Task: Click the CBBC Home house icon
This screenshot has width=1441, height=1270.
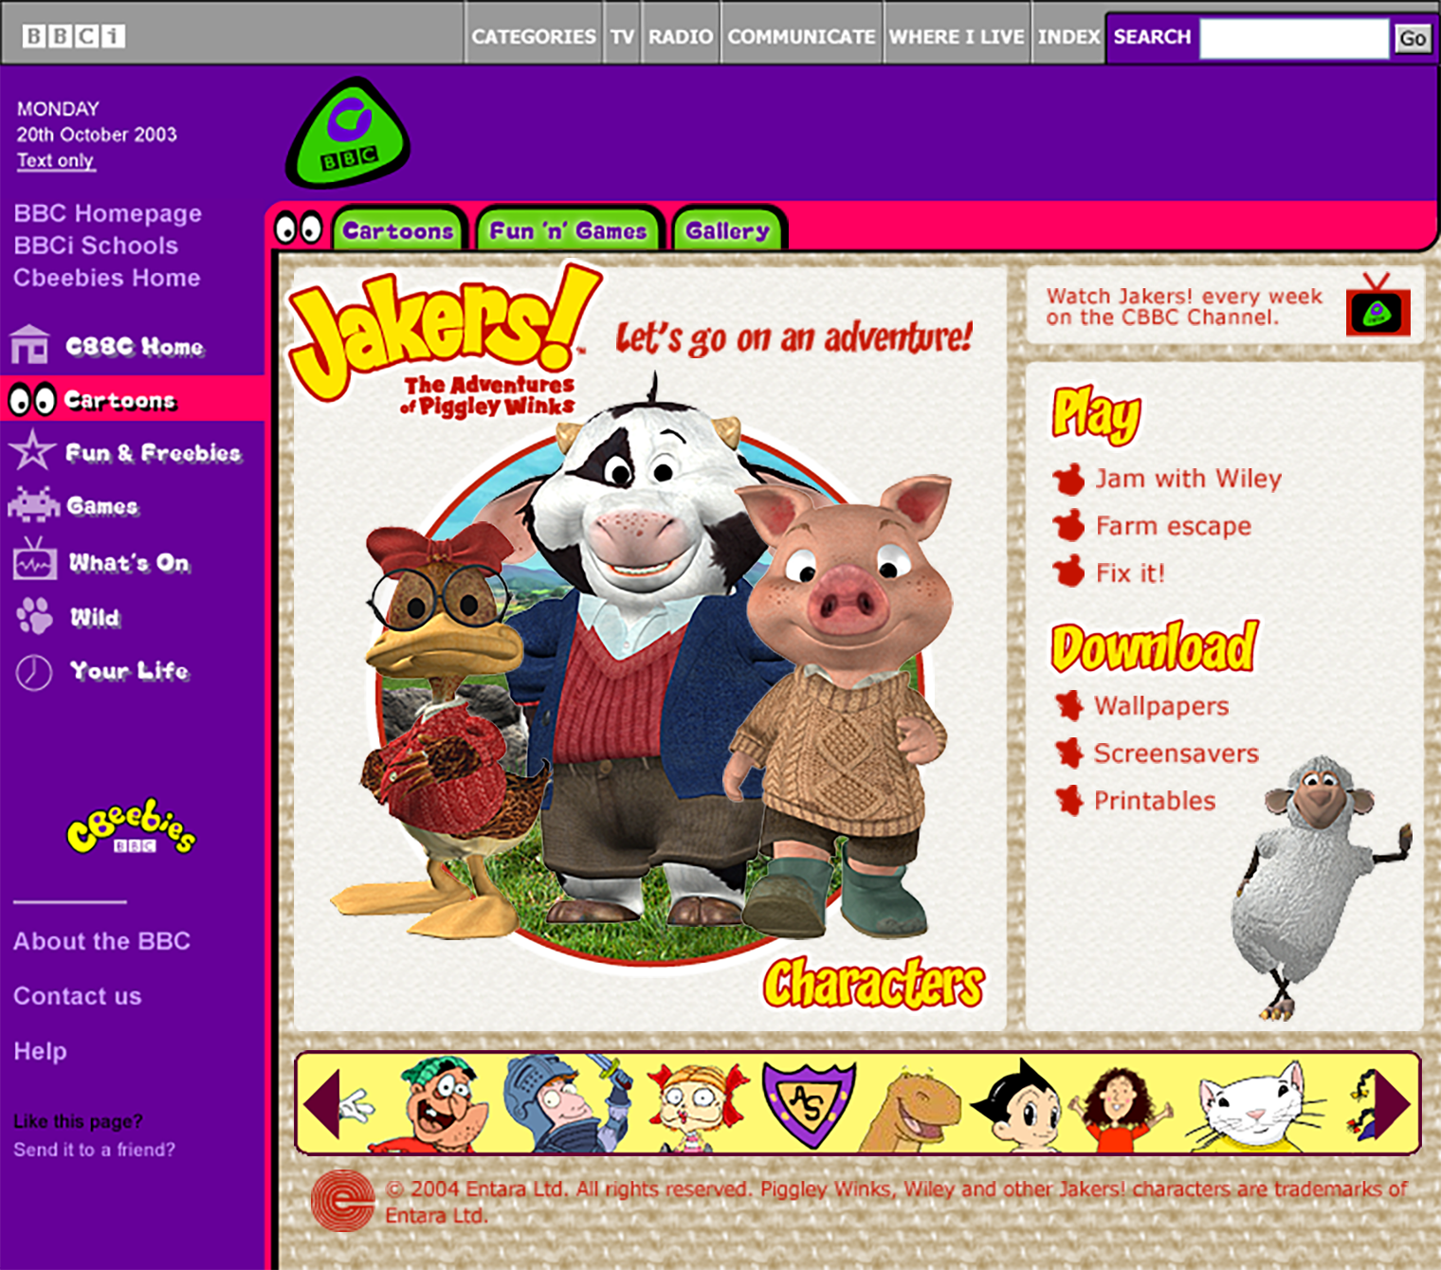Action: [x=29, y=345]
